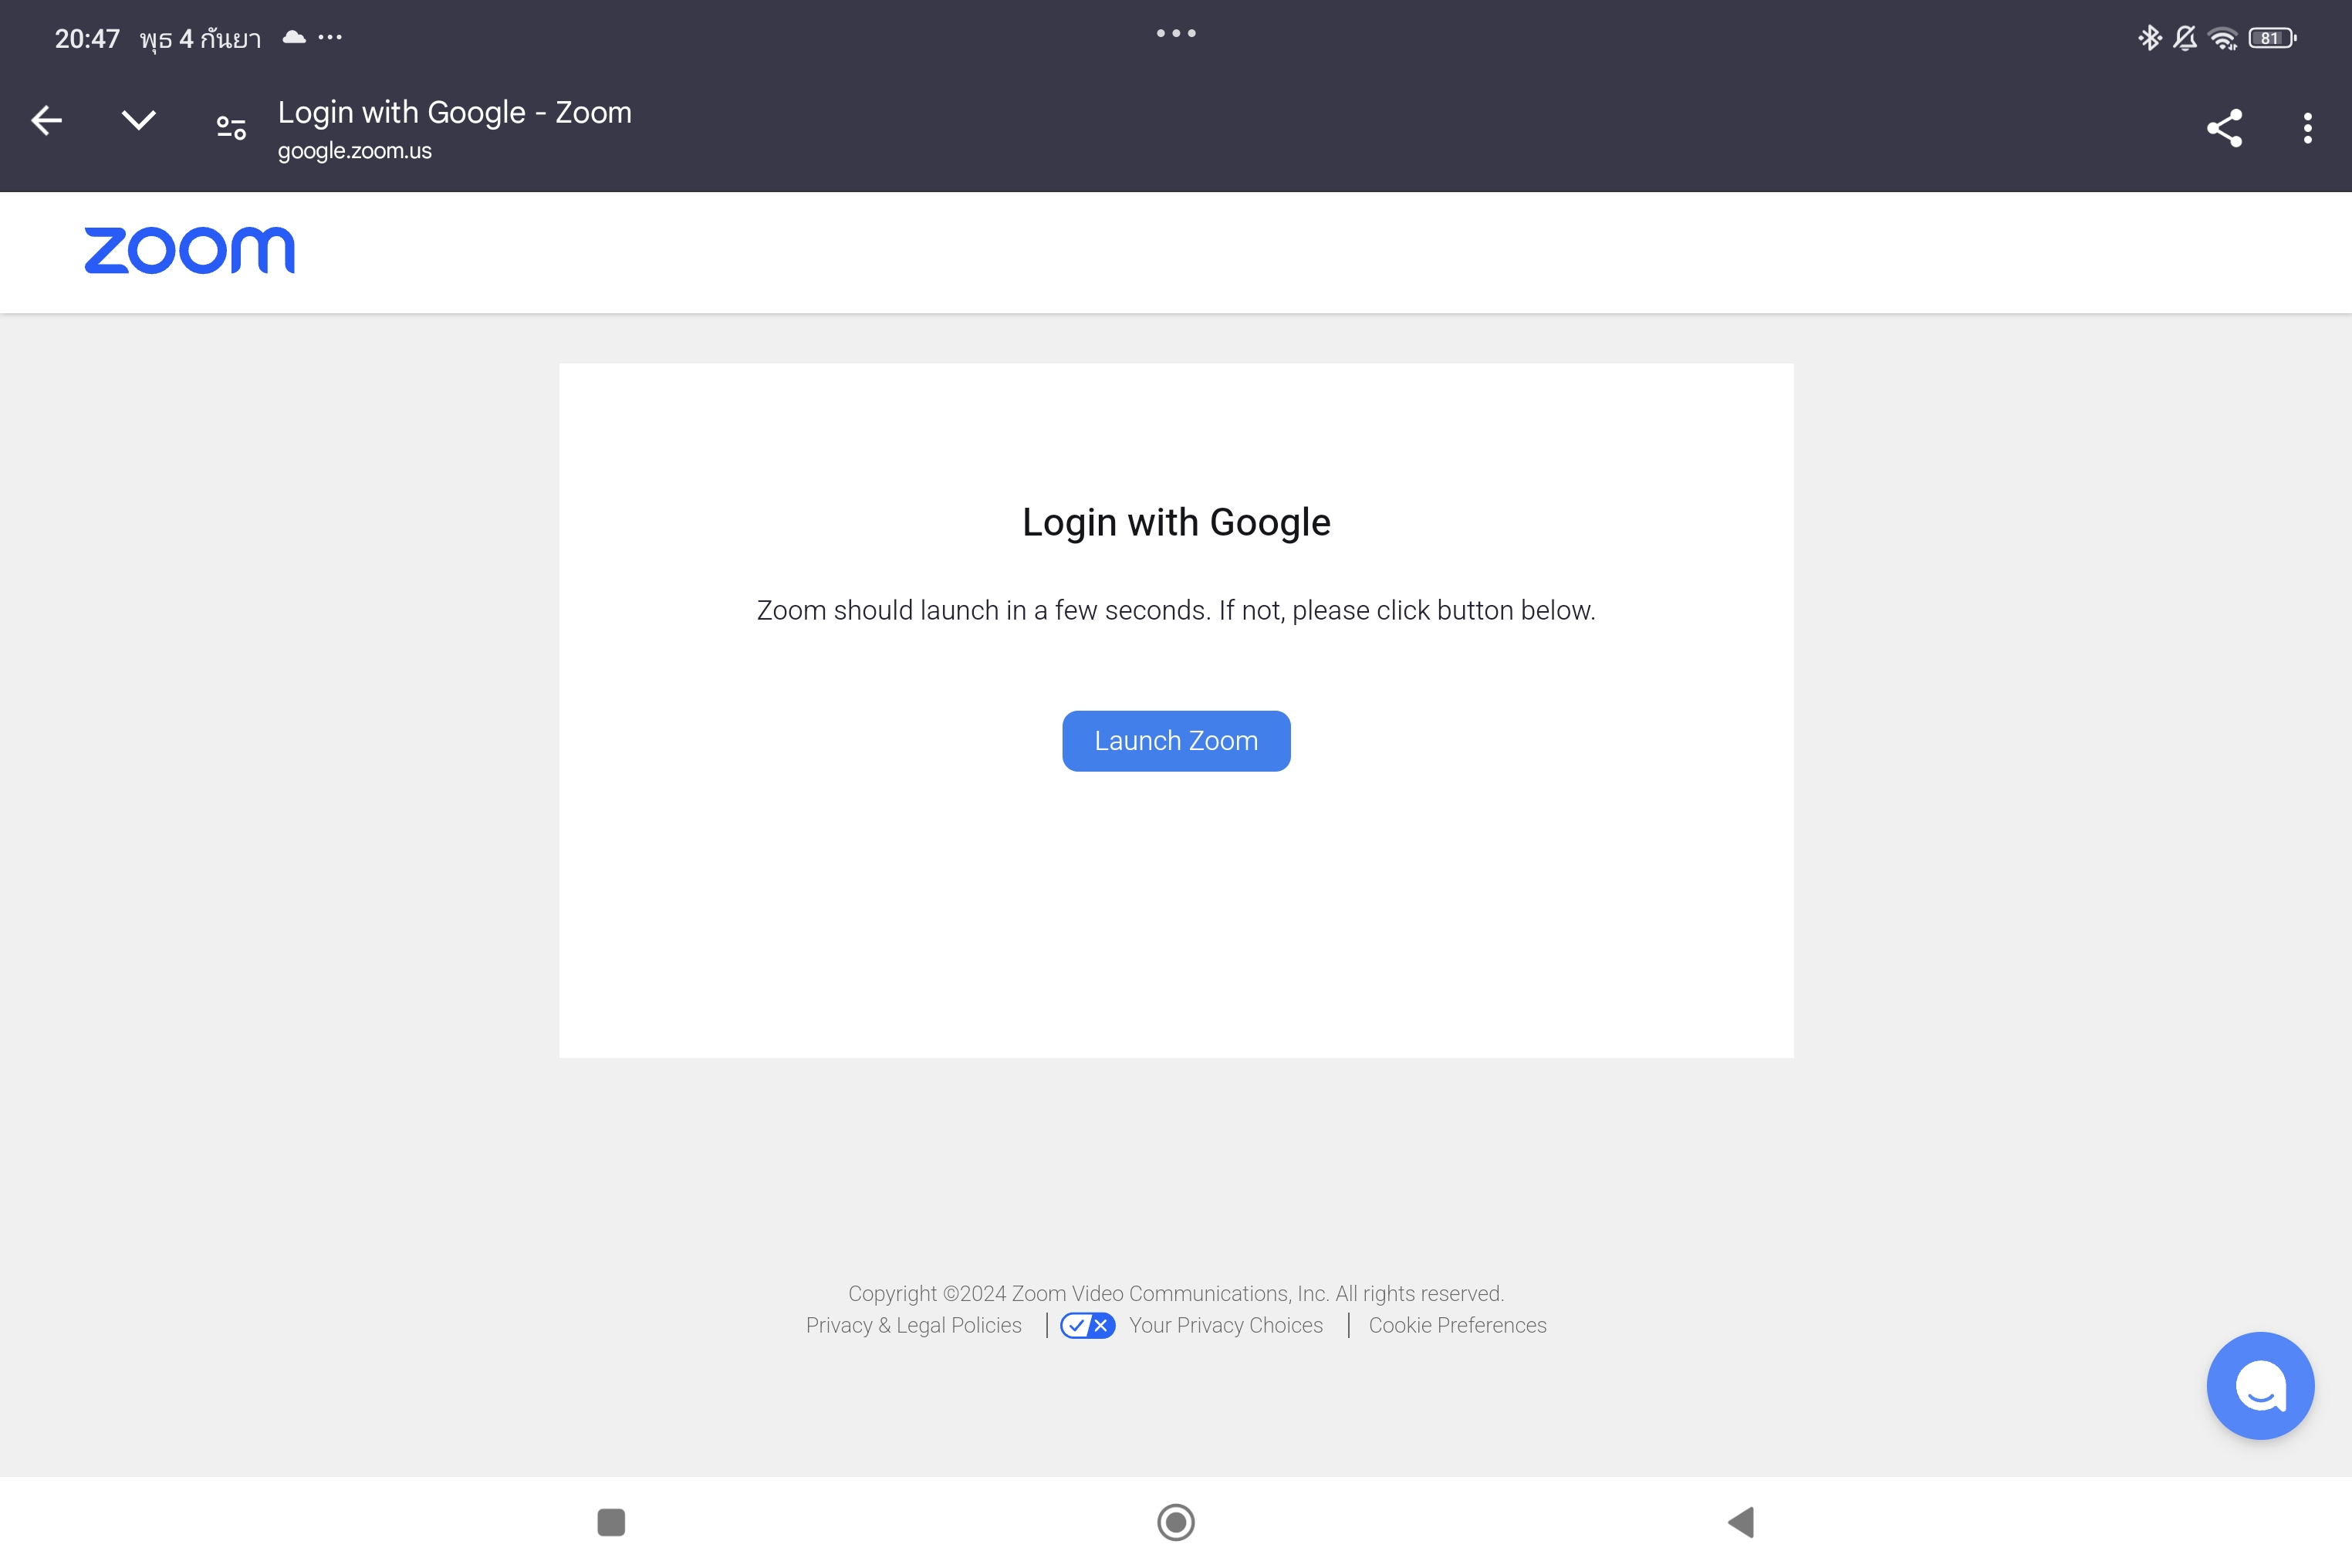Tap the share icon
The image size is (2352, 1568).
tap(2224, 128)
